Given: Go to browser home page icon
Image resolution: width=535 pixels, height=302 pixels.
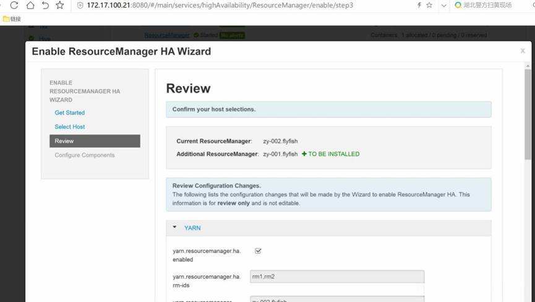Looking at the screenshot, I should tap(30, 5).
